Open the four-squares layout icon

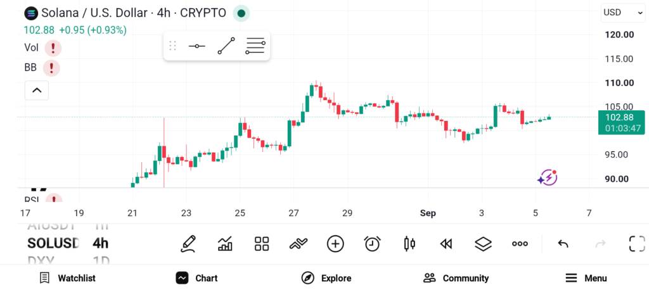click(x=262, y=244)
